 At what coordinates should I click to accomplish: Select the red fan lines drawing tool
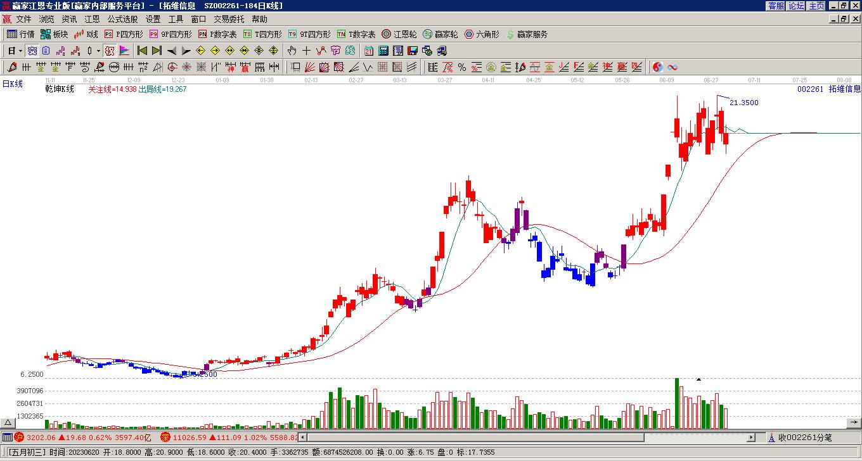coord(309,67)
